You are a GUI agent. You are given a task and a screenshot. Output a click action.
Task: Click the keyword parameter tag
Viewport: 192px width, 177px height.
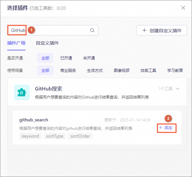(30, 136)
